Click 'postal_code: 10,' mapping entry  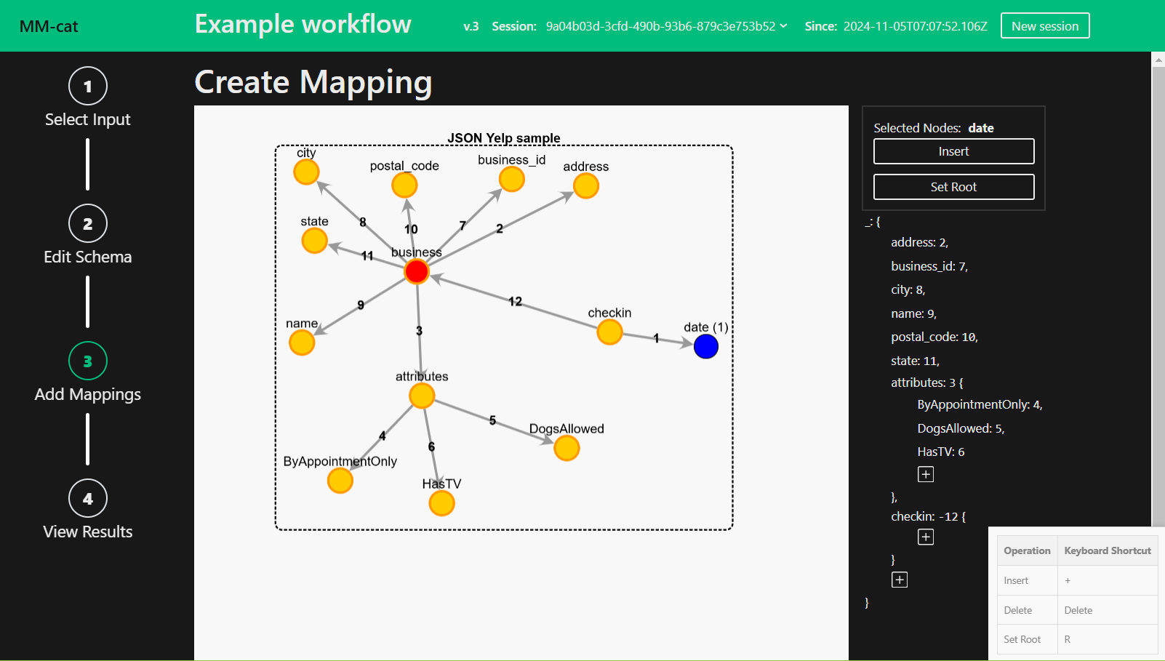click(x=934, y=337)
